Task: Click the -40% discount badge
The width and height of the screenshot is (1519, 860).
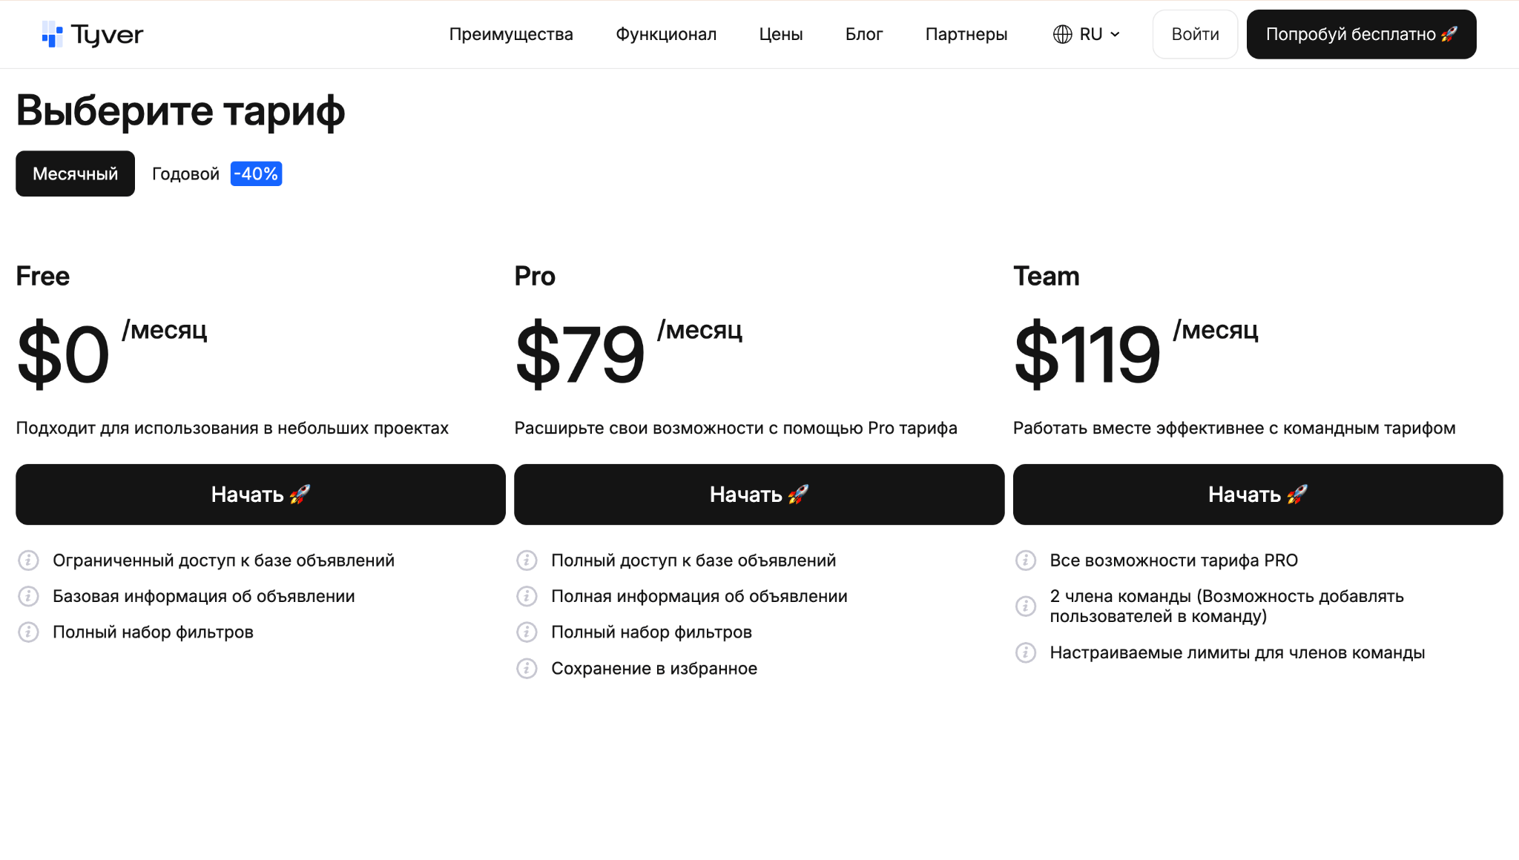Action: 256,173
